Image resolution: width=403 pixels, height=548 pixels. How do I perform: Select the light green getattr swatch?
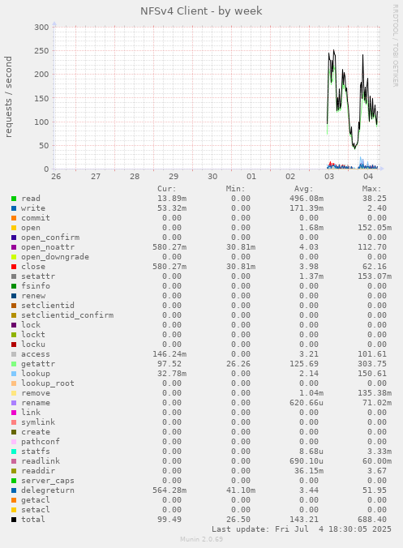14,364
